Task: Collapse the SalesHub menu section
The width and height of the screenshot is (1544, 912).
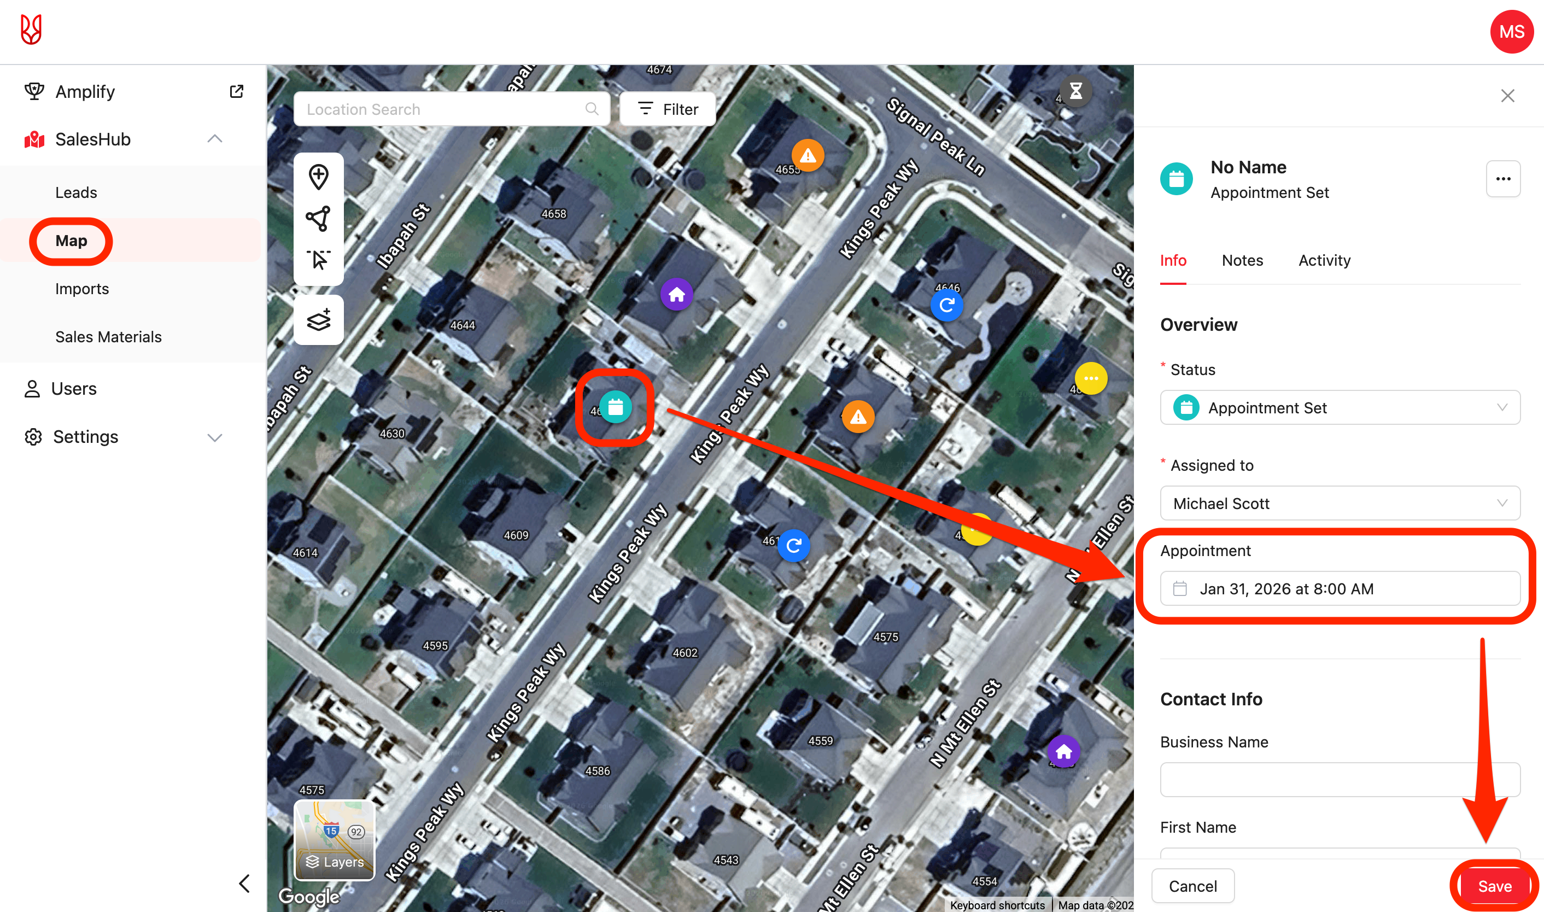Action: coord(214,139)
